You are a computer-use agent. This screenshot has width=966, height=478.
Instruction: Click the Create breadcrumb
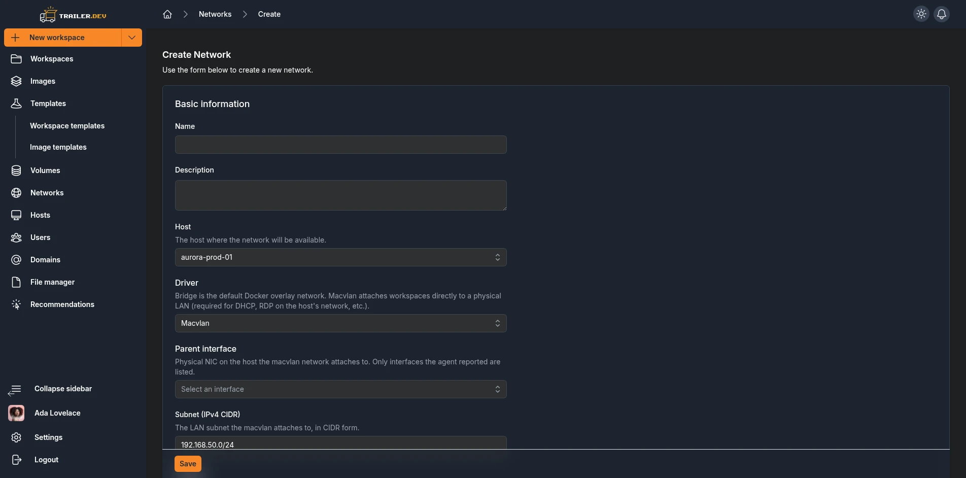coord(269,14)
